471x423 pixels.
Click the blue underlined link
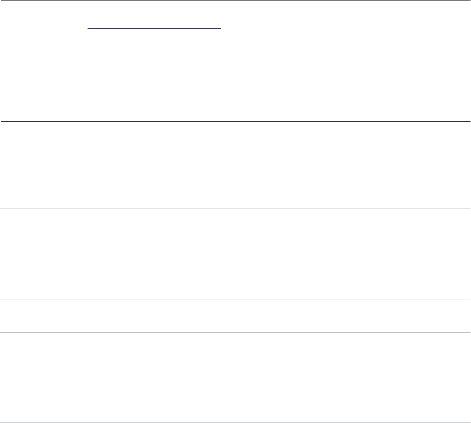click(154, 29)
